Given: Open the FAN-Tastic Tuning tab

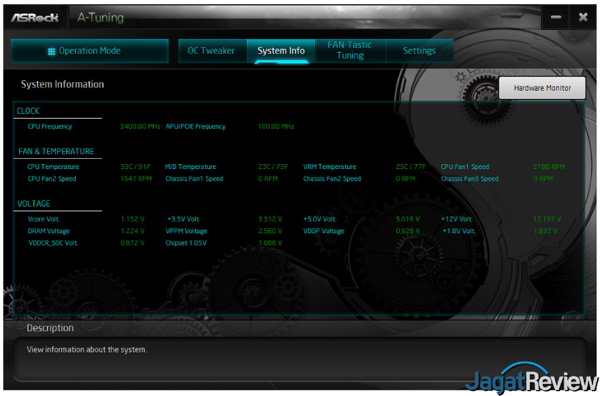Looking at the screenshot, I should 350,49.
